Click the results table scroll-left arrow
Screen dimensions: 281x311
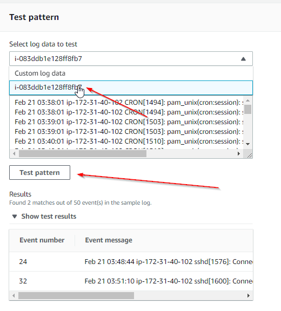(14, 295)
